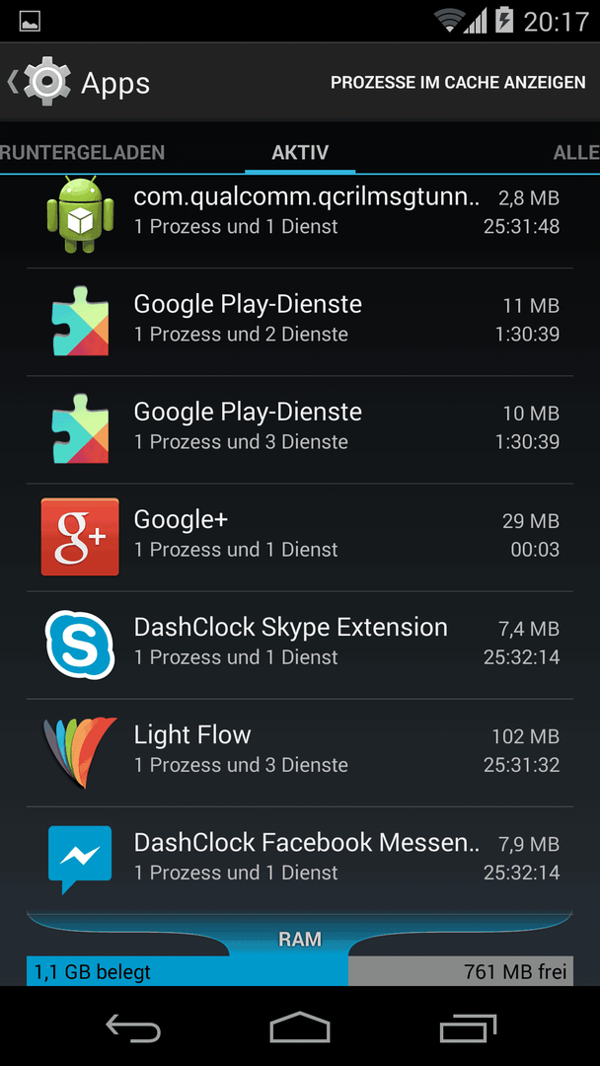Open the screenshot notification icon in status bar
Viewport: 600px width, 1066px height.
click(x=30, y=21)
